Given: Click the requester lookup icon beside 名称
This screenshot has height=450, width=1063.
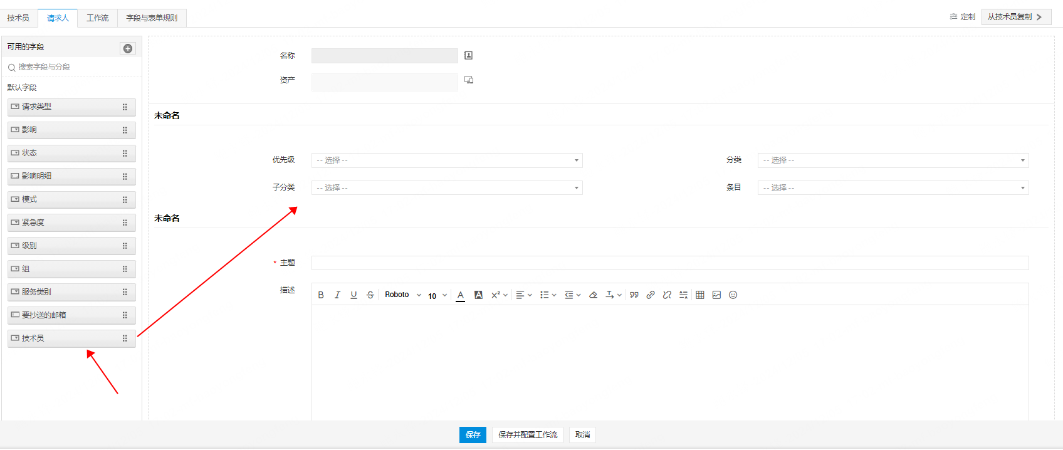Looking at the screenshot, I should (468, 56).
